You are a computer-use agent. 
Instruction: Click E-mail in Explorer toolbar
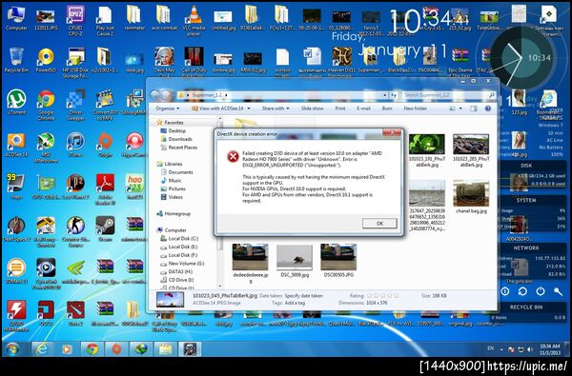click(363, 109)
